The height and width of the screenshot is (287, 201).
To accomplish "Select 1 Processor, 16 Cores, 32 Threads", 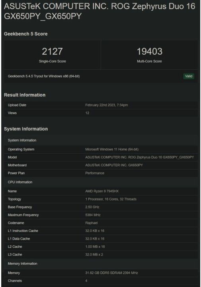I will pos(111,199).
